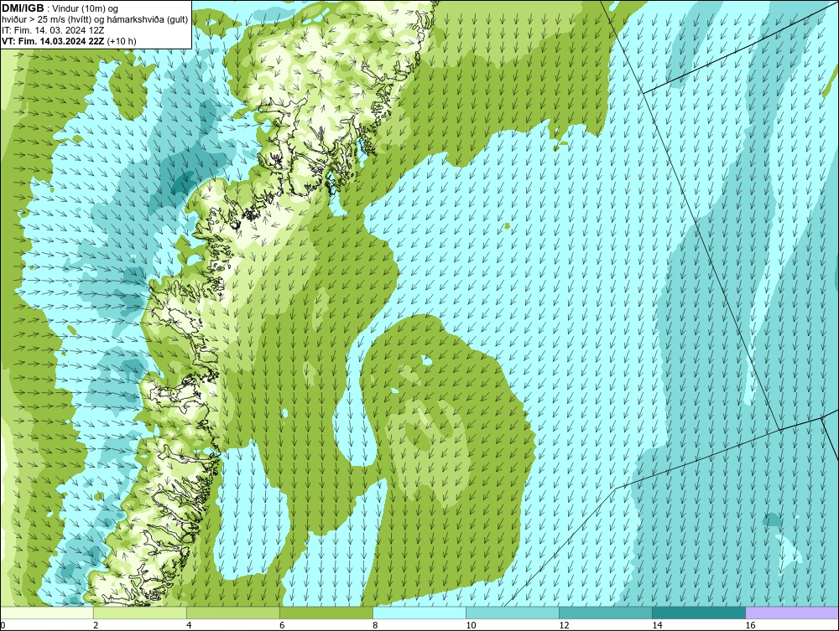Click the 14–16 m/s dark teal swatch
The image size is (839, 631).
pos(699,613)
